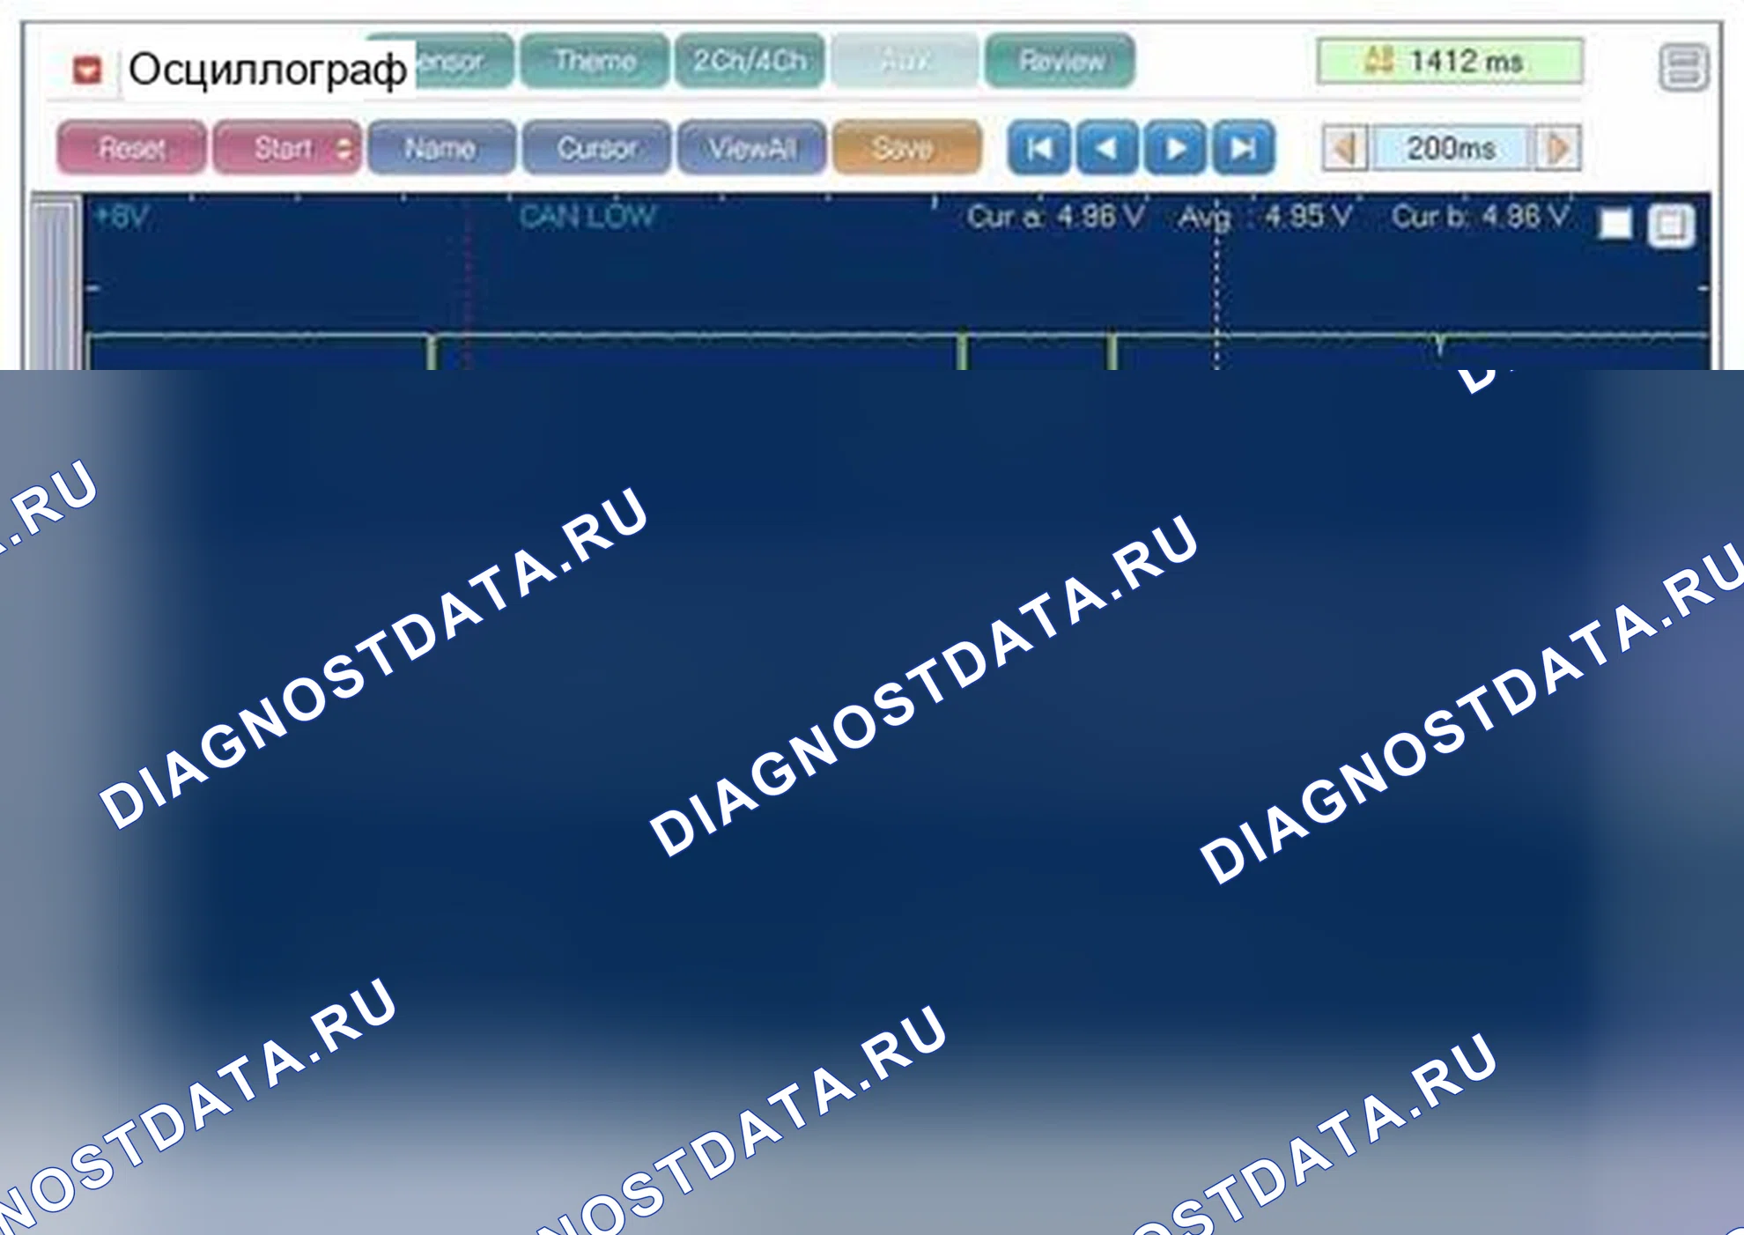This screenshot has height=1235, width=1744.
Task: Click the Reset button
Action: coord(132,147)
